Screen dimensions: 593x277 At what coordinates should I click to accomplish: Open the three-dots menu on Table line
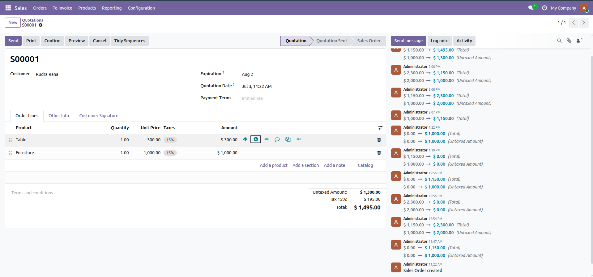click(x=299, y=139)
